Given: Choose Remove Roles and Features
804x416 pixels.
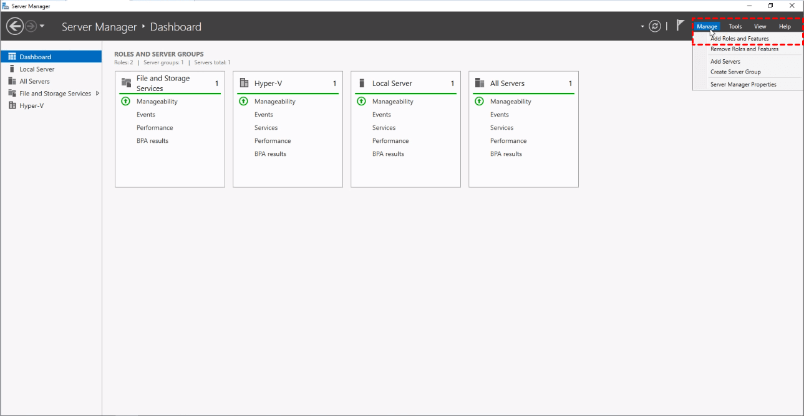Looking at the screenshot, I should 744,49.
